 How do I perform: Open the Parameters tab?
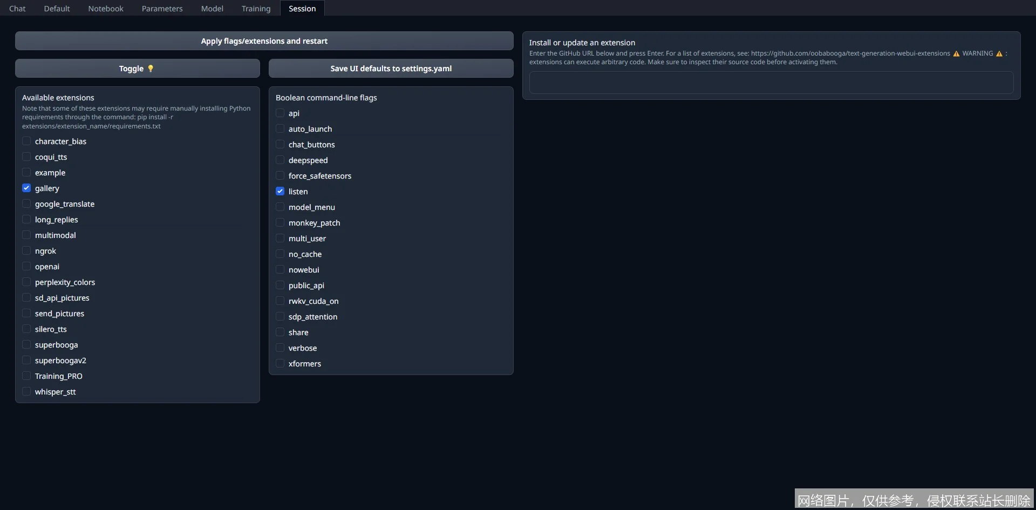(x=162, y=9)
